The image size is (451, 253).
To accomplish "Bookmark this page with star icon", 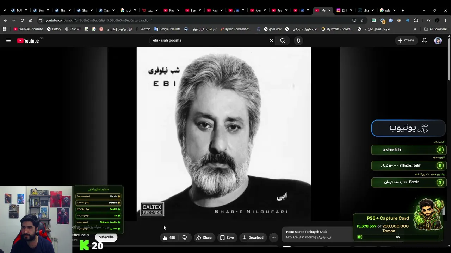I will (362, 20).
